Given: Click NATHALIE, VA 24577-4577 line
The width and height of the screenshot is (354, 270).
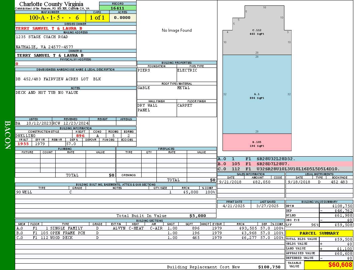Looking at the screenshot, I should coord(44,47).
